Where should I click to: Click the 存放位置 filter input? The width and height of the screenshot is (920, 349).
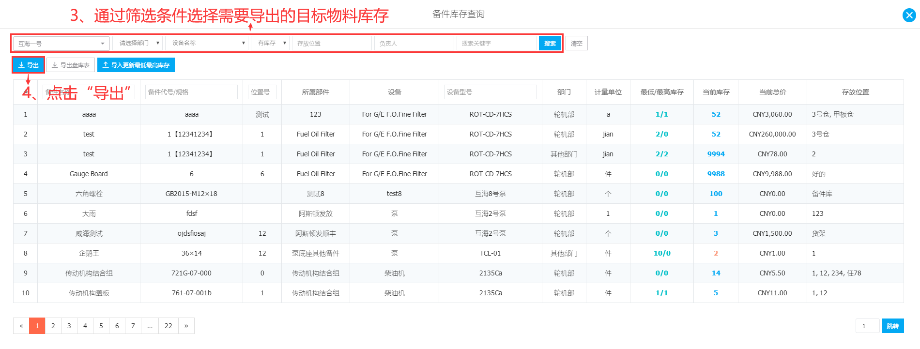click(332, 43)
